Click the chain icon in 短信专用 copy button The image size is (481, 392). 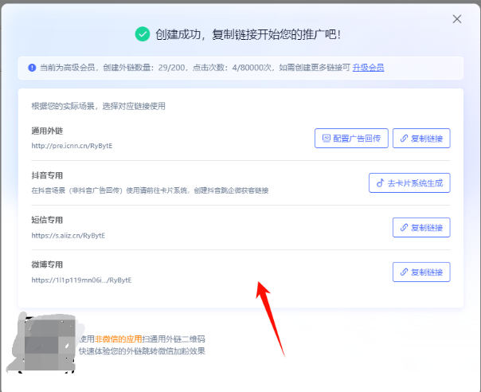404,227
